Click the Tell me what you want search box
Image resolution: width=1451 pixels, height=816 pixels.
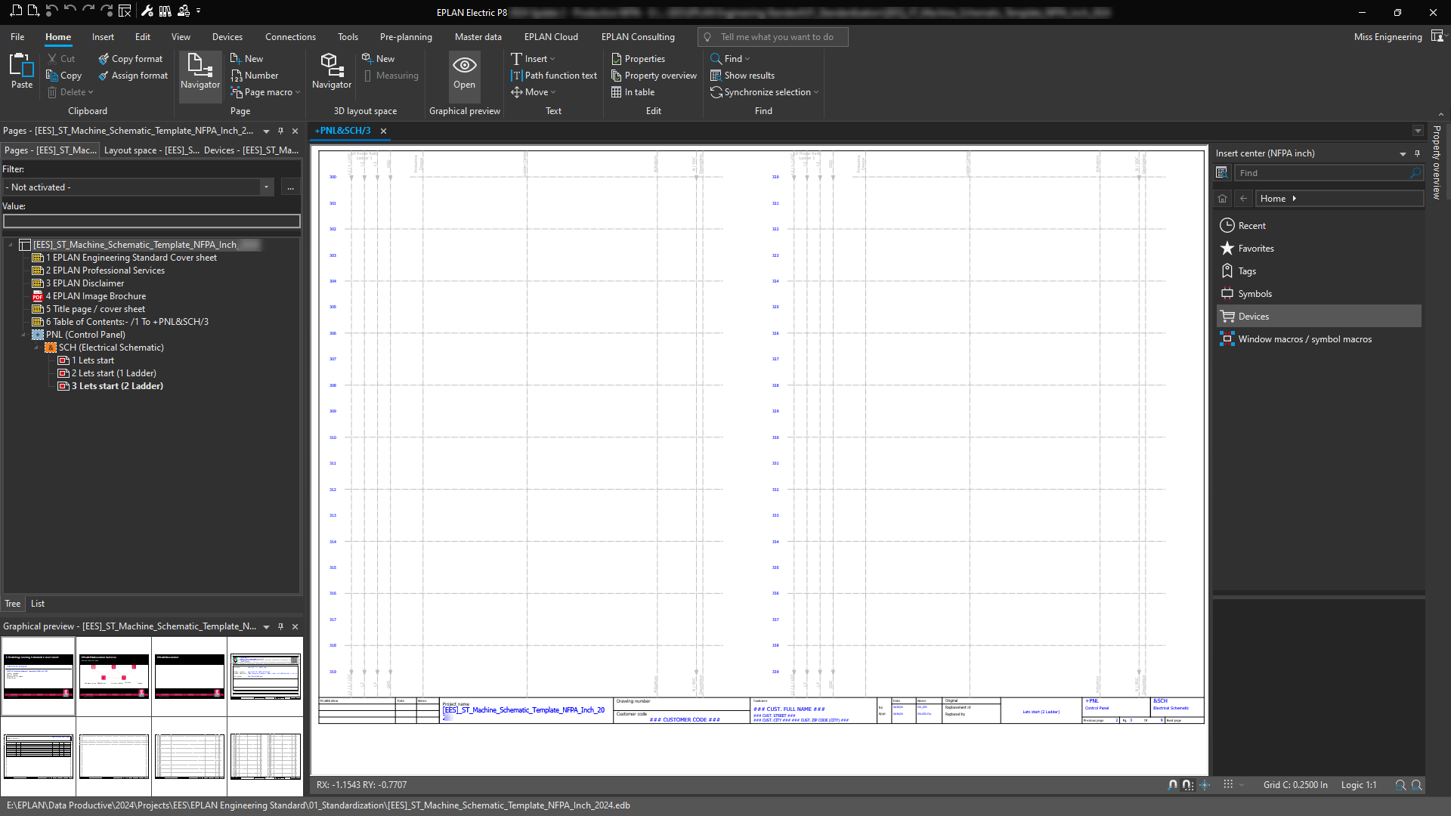[x=776, y=37]
